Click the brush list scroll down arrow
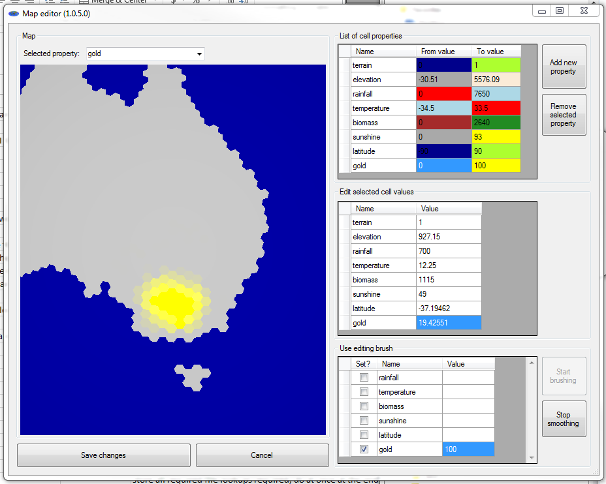The width and height of the screenshot is (606, 484). click(x=532, y=458)
